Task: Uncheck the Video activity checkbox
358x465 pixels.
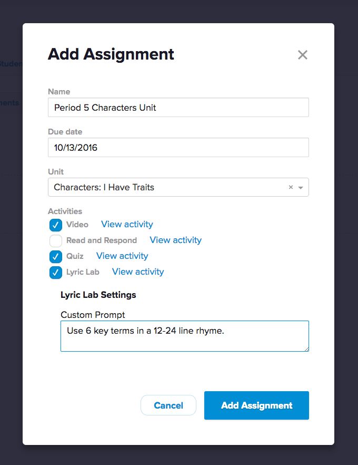Action: 56,225
